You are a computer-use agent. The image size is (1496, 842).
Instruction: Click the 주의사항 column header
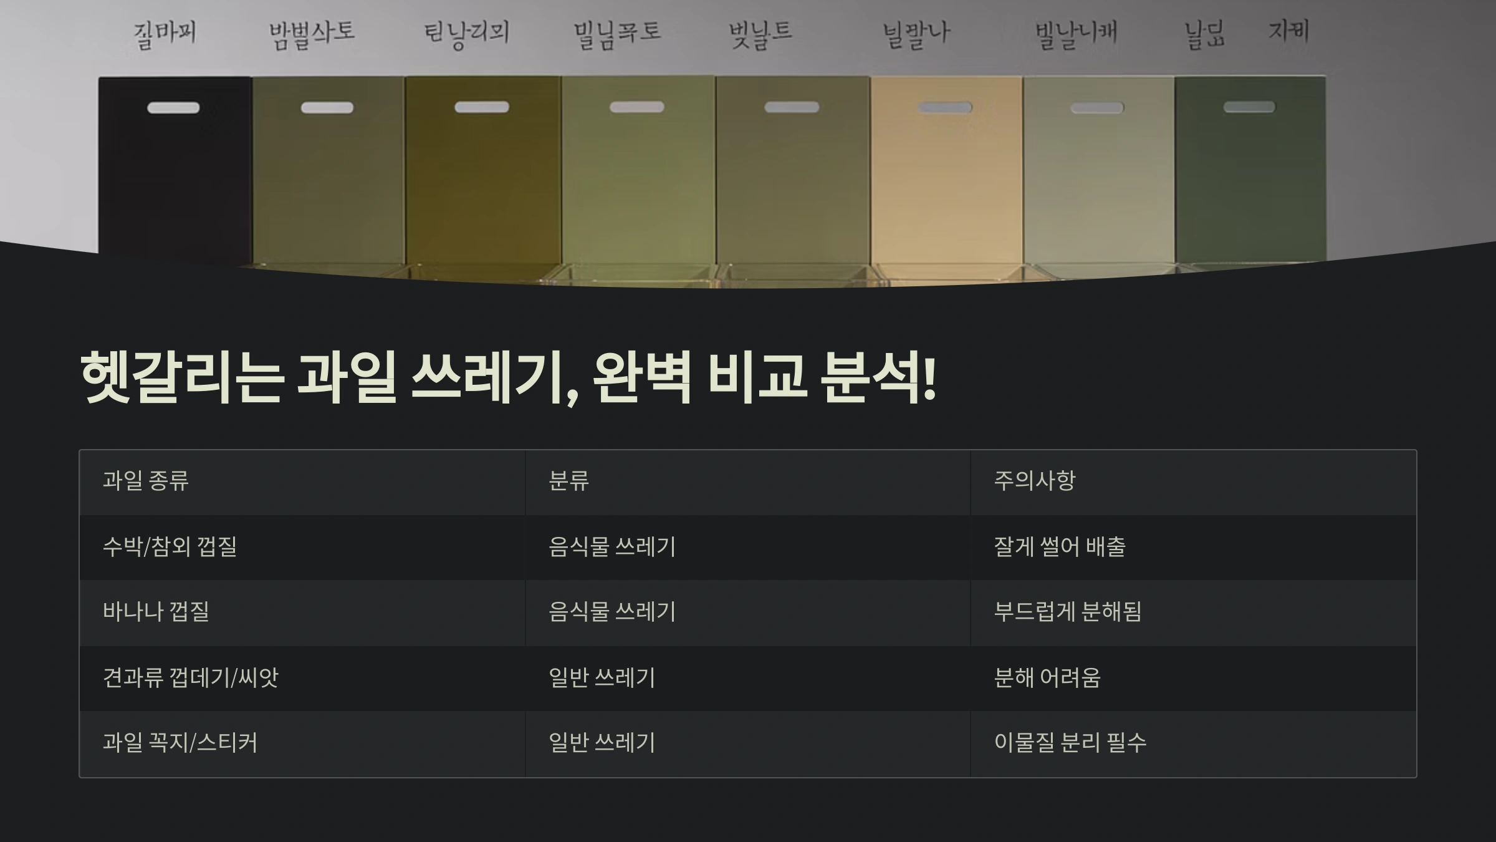pyautogui.click(x=1035, y=481)
